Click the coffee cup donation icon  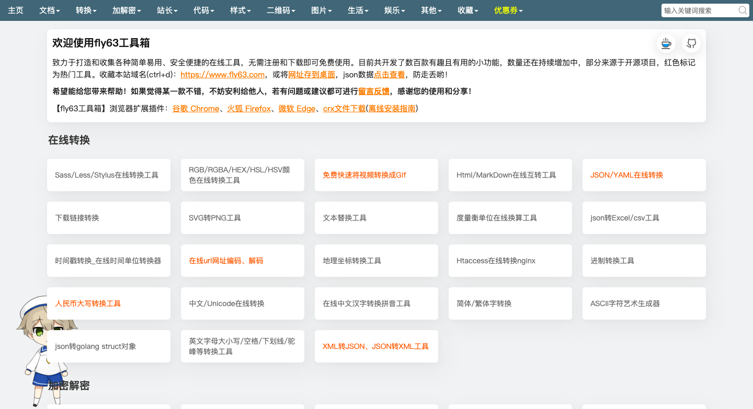coord(666,43)
